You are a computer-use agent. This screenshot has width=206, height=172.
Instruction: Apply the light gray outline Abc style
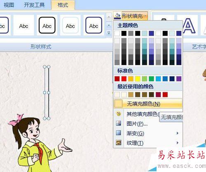tap(70, 25)
